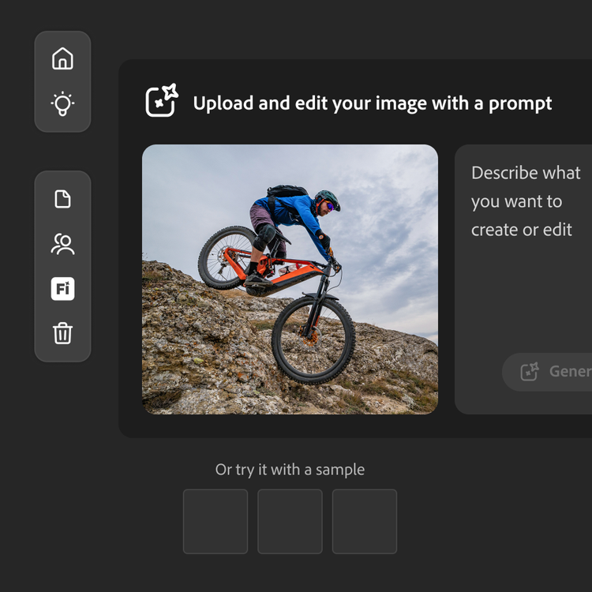592x592 pixels.
Task: Click the generative edit sparkle icon by heading
Action: point(162,100)
